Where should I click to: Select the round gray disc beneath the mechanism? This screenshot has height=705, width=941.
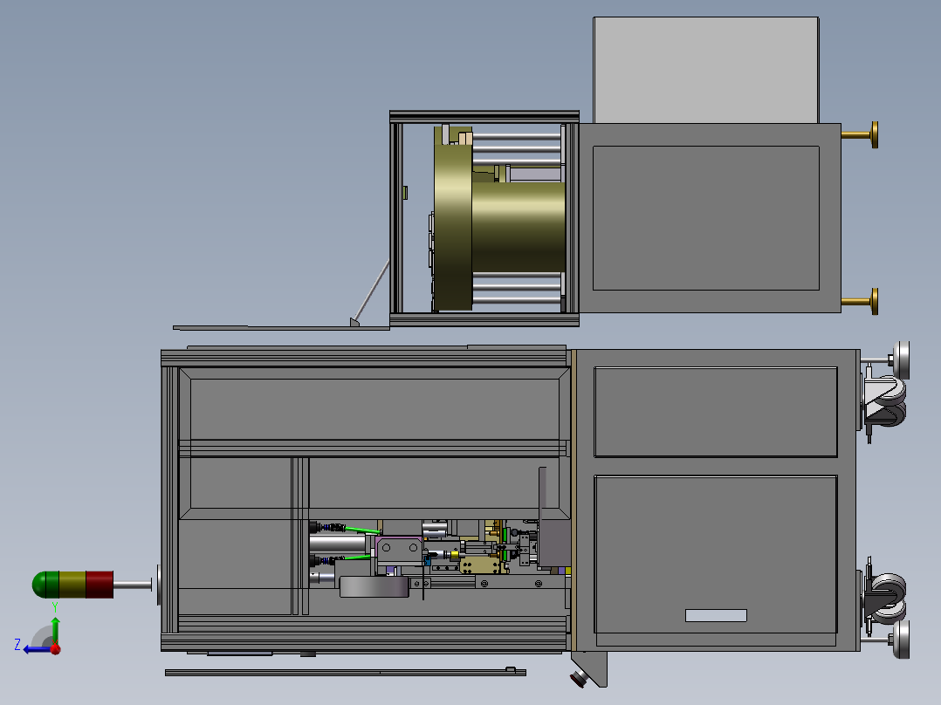click(x=374, y=587)
